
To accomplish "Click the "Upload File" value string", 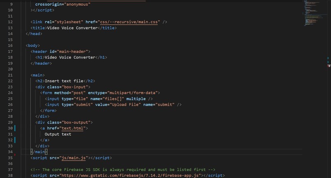I will click(125, 105).
